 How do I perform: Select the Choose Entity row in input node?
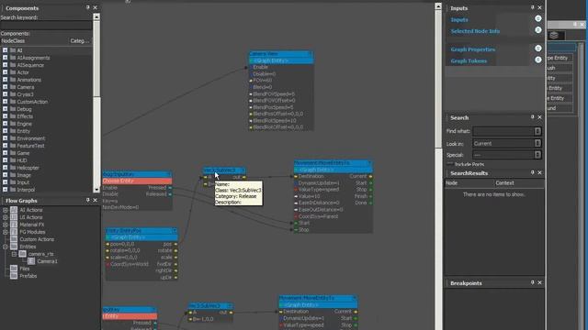click(137, 181)
